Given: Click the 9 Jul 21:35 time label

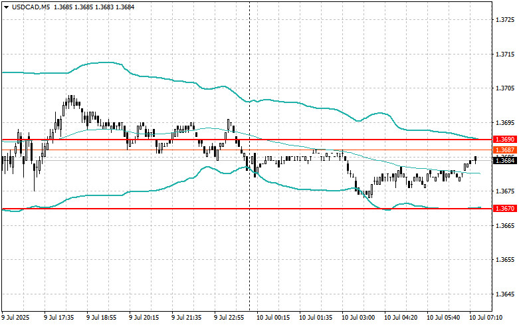Looking at the screenshot, I should 186,318.
